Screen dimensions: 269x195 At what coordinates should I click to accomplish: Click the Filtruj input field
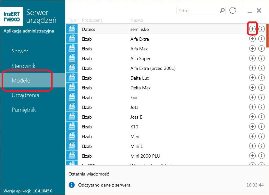pos(198,11)
